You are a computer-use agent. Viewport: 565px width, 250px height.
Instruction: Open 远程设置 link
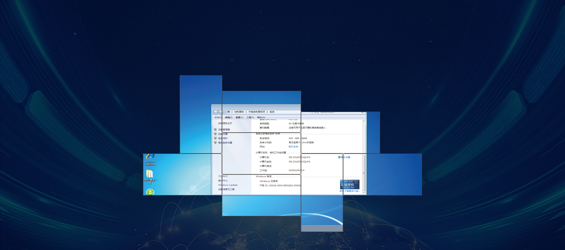(223, 134)
